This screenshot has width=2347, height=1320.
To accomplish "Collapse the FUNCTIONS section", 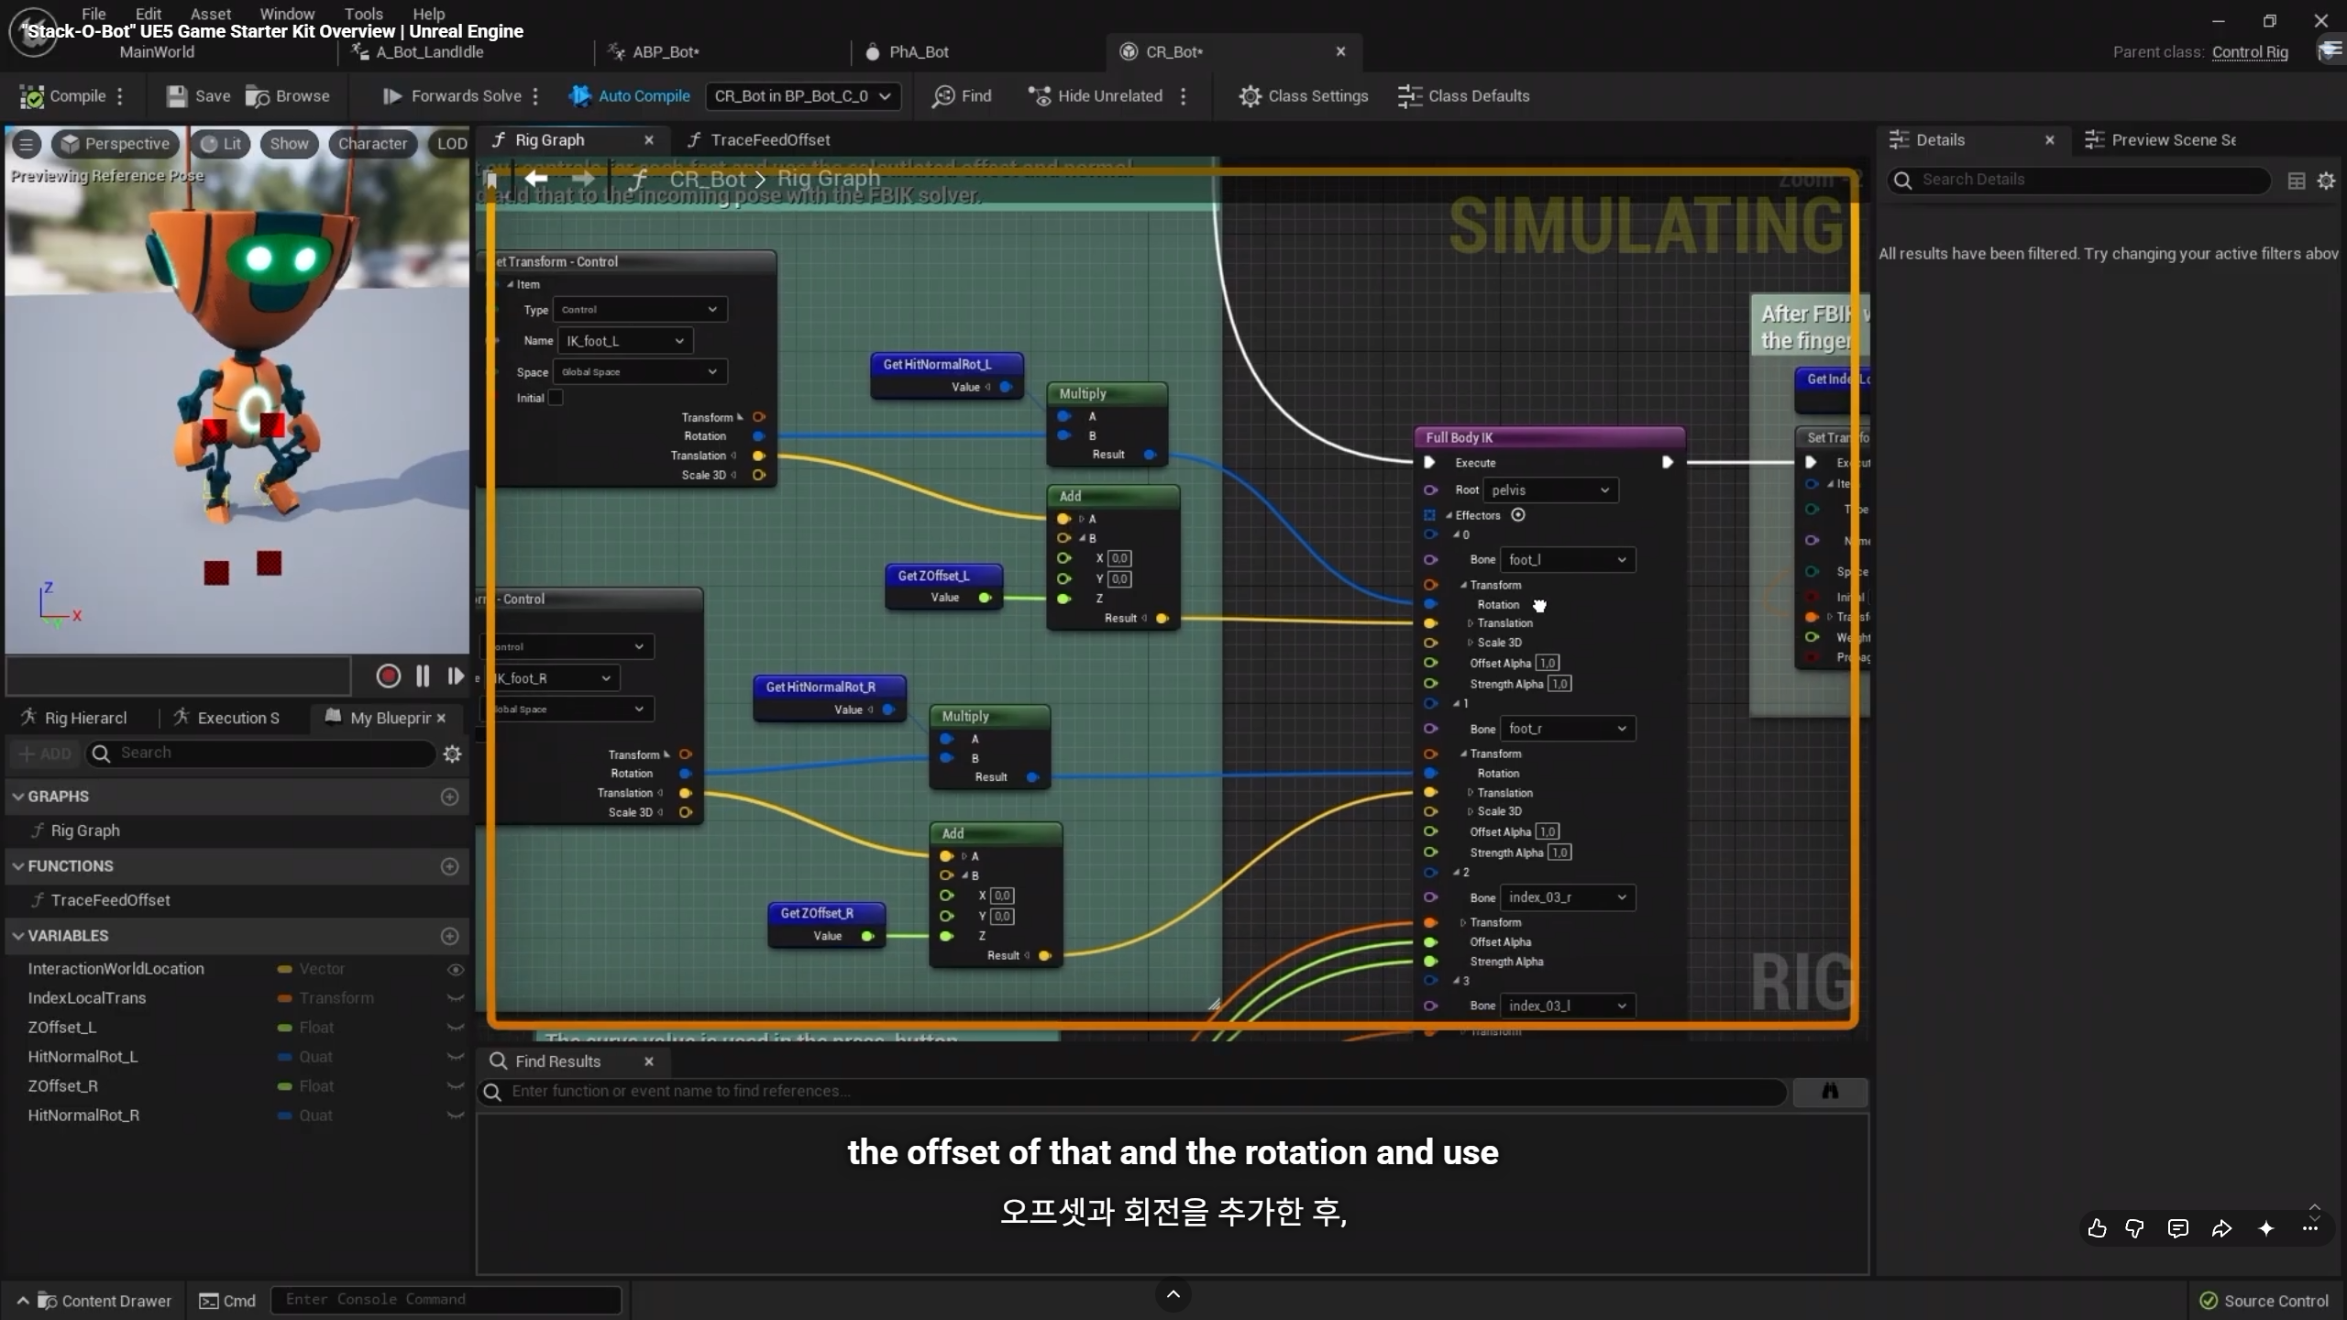I will 17,866.
